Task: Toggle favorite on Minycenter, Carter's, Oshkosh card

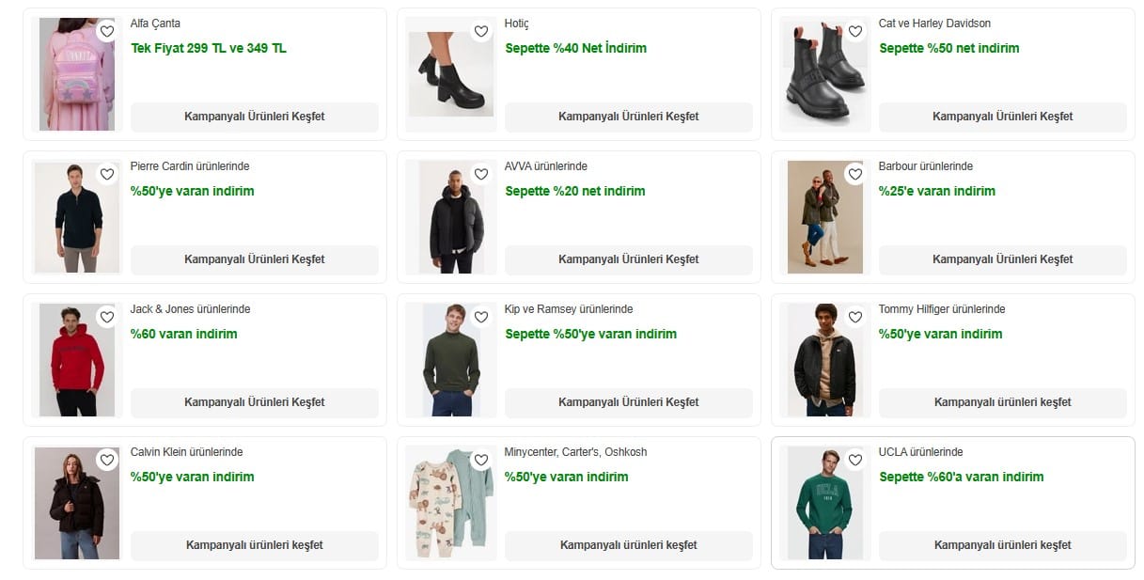Action: [x=481, y=460]
